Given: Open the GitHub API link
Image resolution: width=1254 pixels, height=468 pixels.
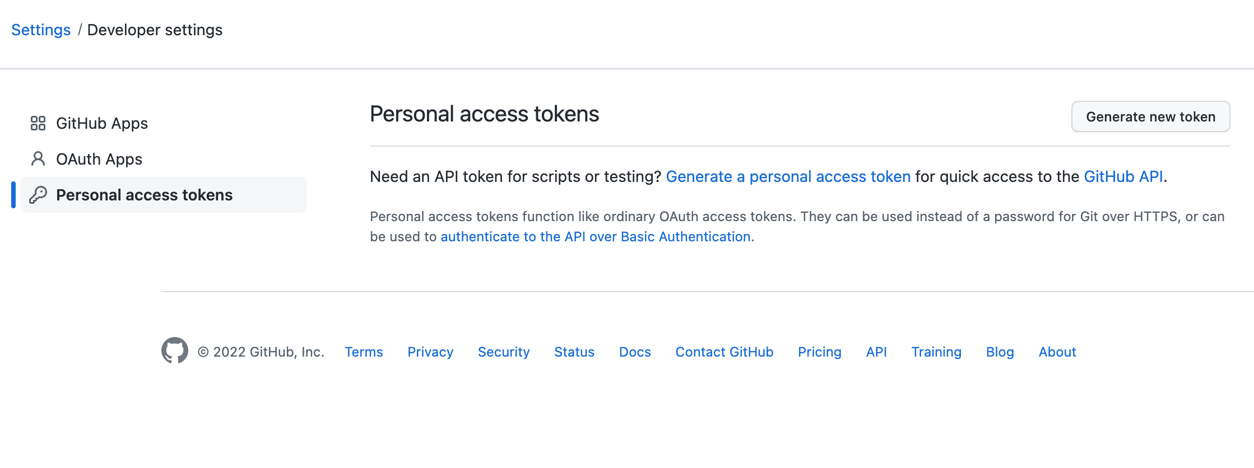Looking at the screenshot, I should point(1123,176).
